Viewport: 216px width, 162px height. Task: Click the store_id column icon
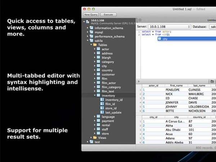102,108
